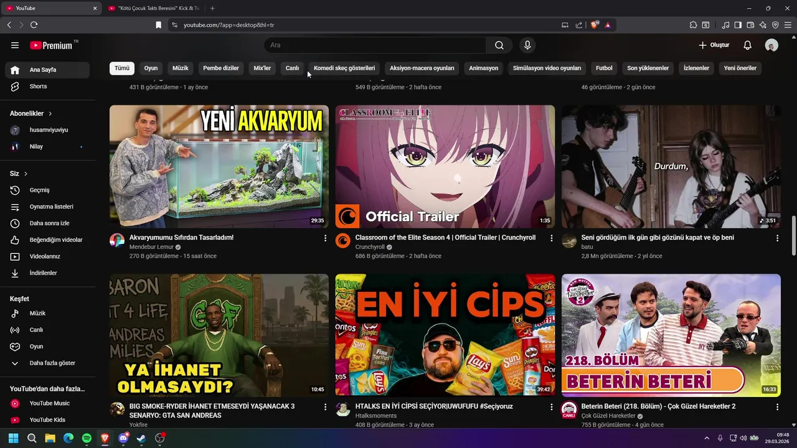Open Oynatma listeleri in sidebar
This screenshot has width=797, height=448.
[x=47, y=207]
